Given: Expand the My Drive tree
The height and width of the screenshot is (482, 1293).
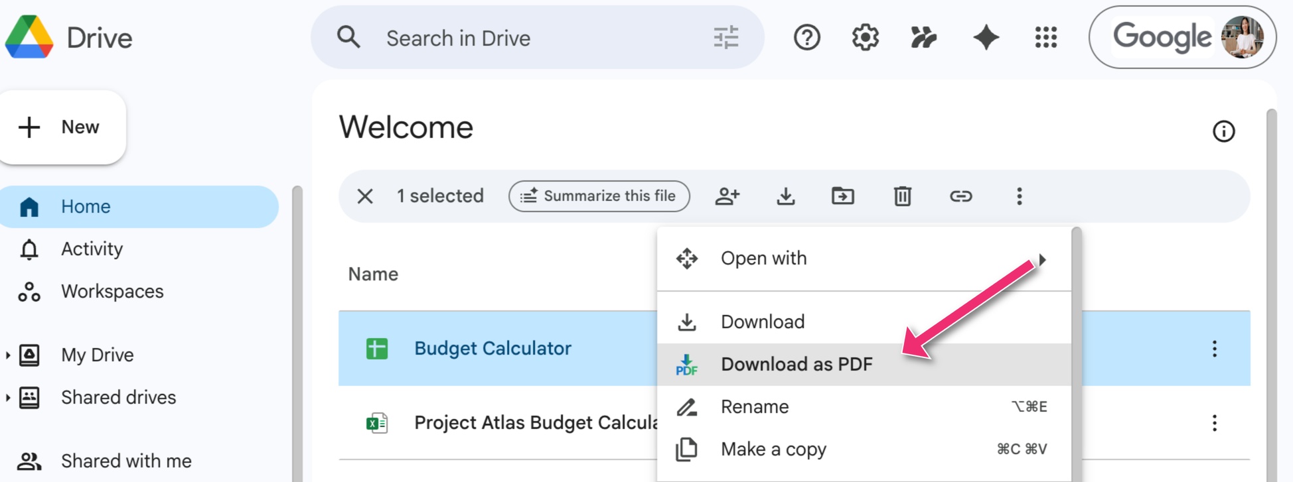Looking at the screenshot, I should click(x=8, y=355).
